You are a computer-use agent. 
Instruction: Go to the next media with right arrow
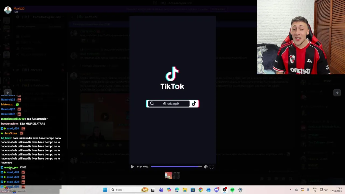point(337,93)
